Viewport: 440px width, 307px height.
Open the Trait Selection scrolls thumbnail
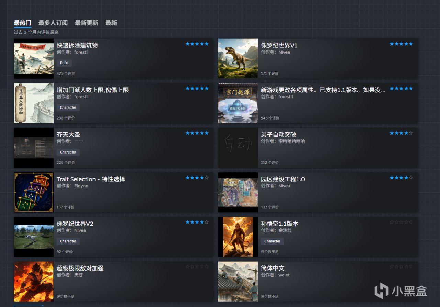coord(34,192)
